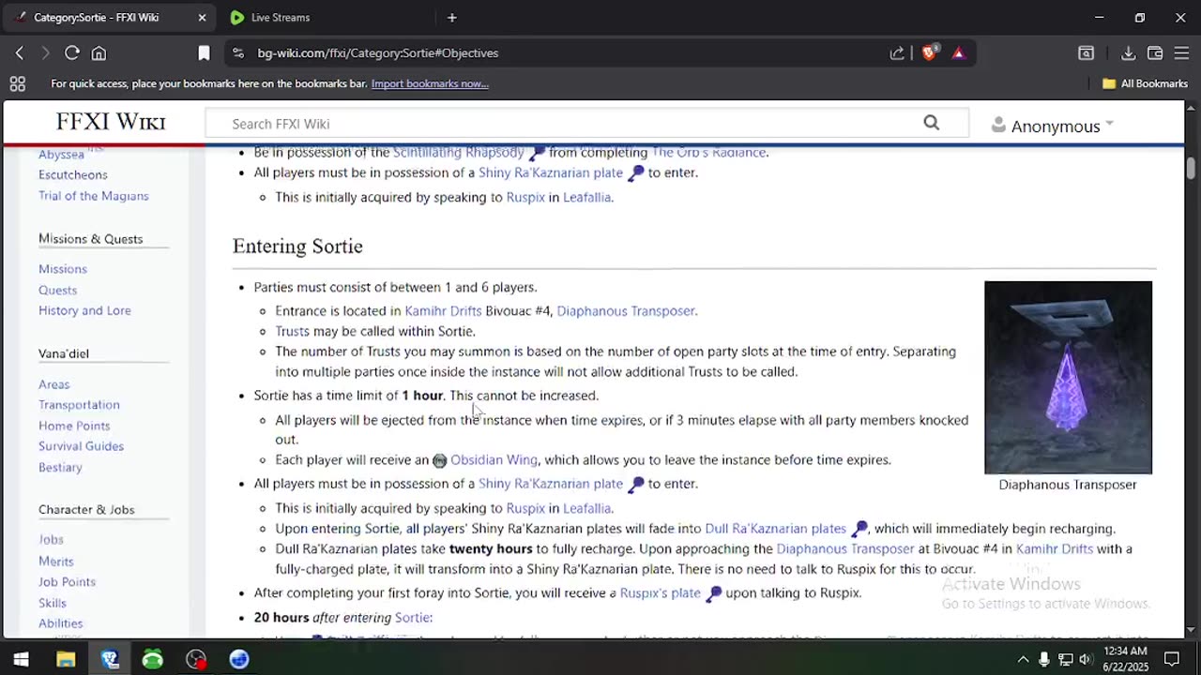Follow the Trusts link in the article

[x=292, y=331]
